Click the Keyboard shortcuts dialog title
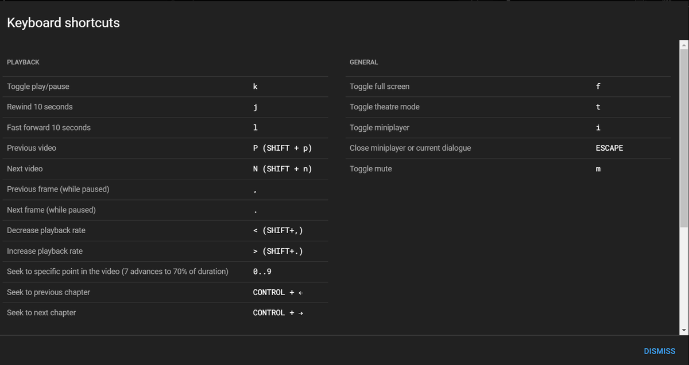The width and height of the screenshot is (689, 365). 63,23
